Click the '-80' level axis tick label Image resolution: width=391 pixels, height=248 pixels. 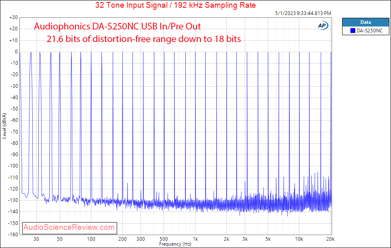(14, 143)
